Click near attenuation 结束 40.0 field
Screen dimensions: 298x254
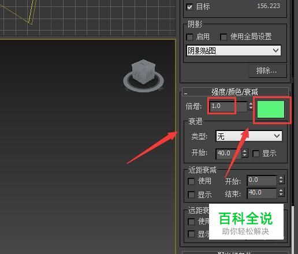tap(262, 193)
